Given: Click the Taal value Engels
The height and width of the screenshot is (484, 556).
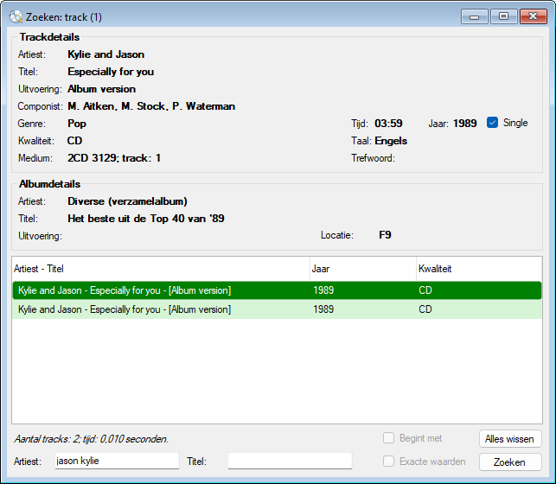Looking at the screenshot, I should [x=391, y=141].
